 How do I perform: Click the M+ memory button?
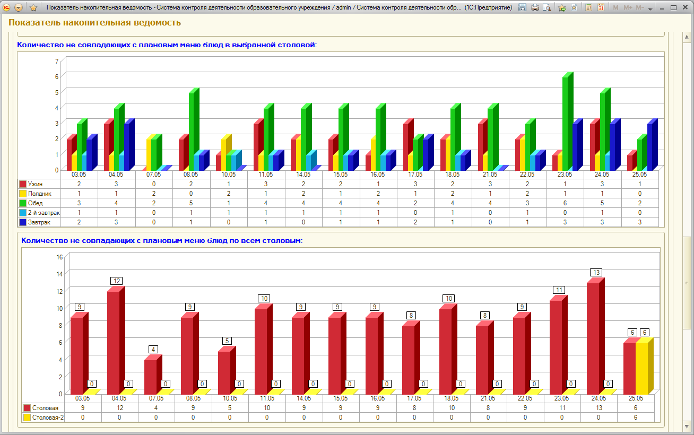[628, 7]
